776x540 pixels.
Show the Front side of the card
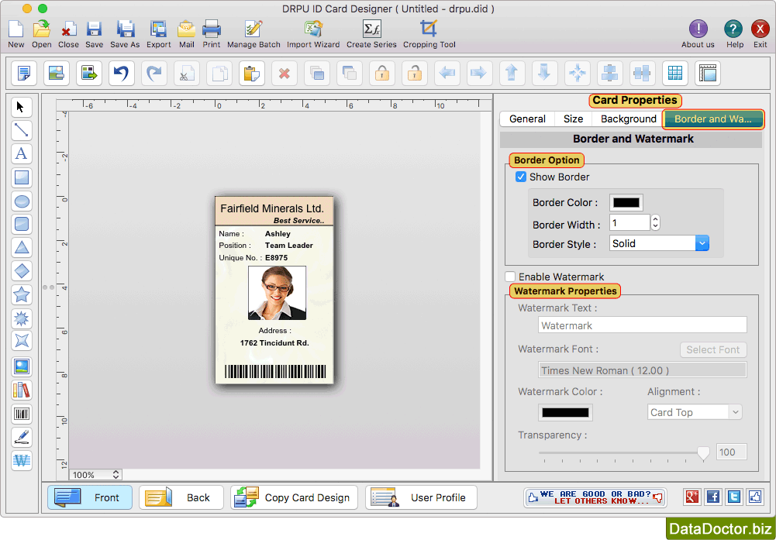90,497
